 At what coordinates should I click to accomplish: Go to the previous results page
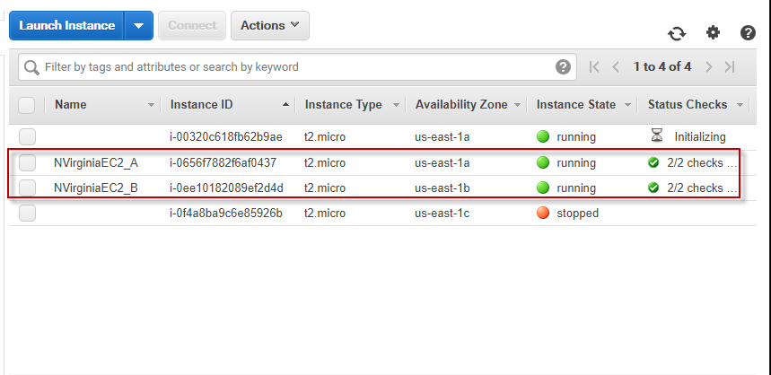(616, 66)
